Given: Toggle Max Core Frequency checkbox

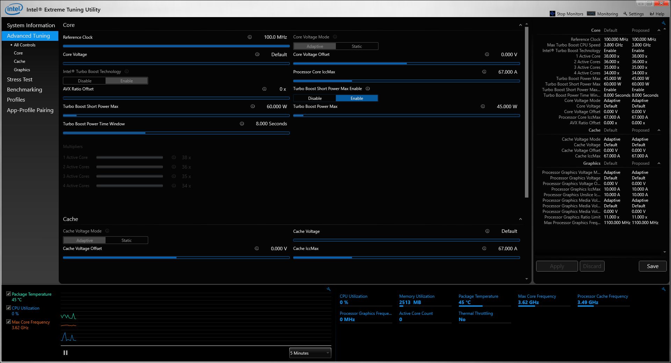Looking at the screenshot, I should pyautogui.click(x=8, y=322).
